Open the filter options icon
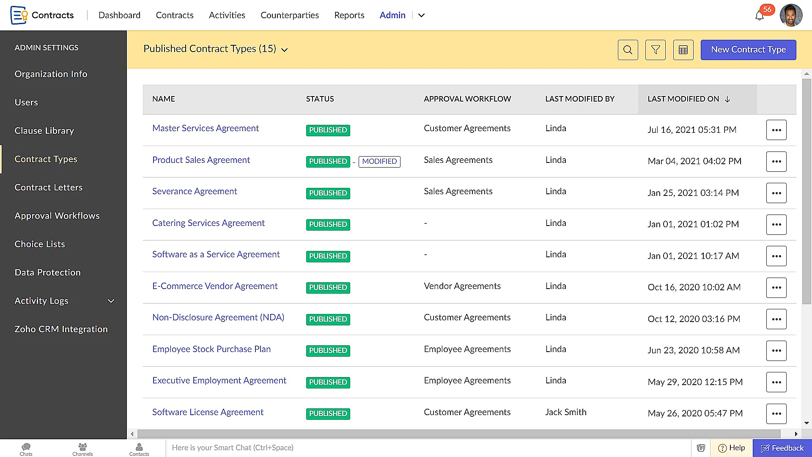 coord(655,50)
